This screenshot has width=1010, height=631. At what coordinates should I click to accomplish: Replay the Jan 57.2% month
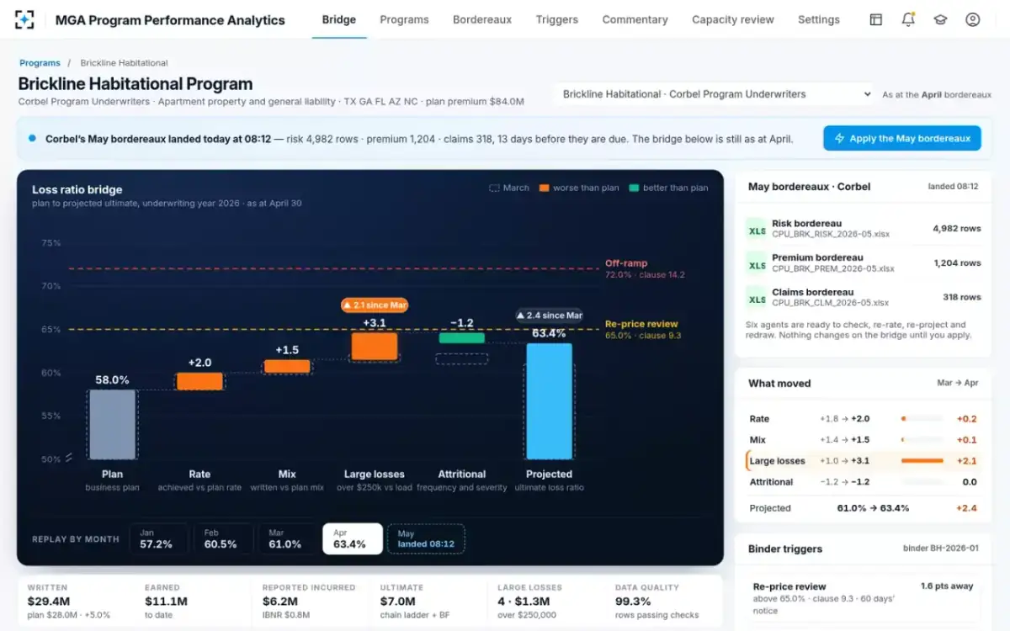pos(159,538)
